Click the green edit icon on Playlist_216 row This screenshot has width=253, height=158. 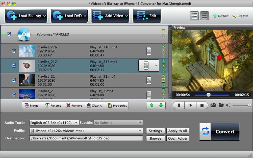tap(163, 47)
